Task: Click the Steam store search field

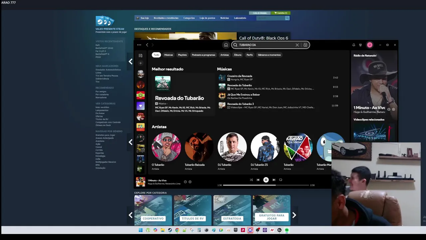Action: pyautogui.click(x=271, y=18)
